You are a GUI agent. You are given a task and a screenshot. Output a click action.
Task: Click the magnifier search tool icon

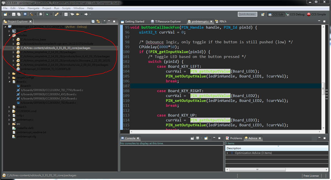point(41,14)
